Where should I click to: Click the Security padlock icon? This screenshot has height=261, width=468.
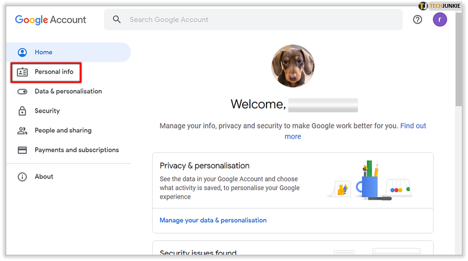[x=22, y=111]
